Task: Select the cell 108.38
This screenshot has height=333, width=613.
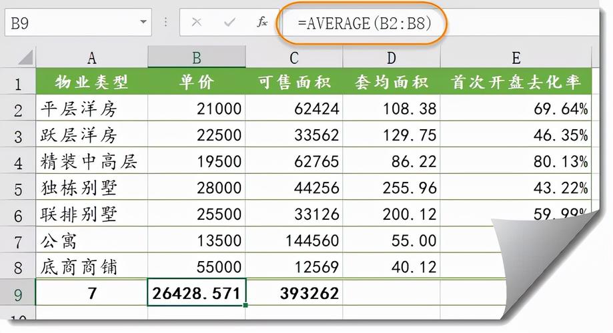Action: (x=392, y=108)
